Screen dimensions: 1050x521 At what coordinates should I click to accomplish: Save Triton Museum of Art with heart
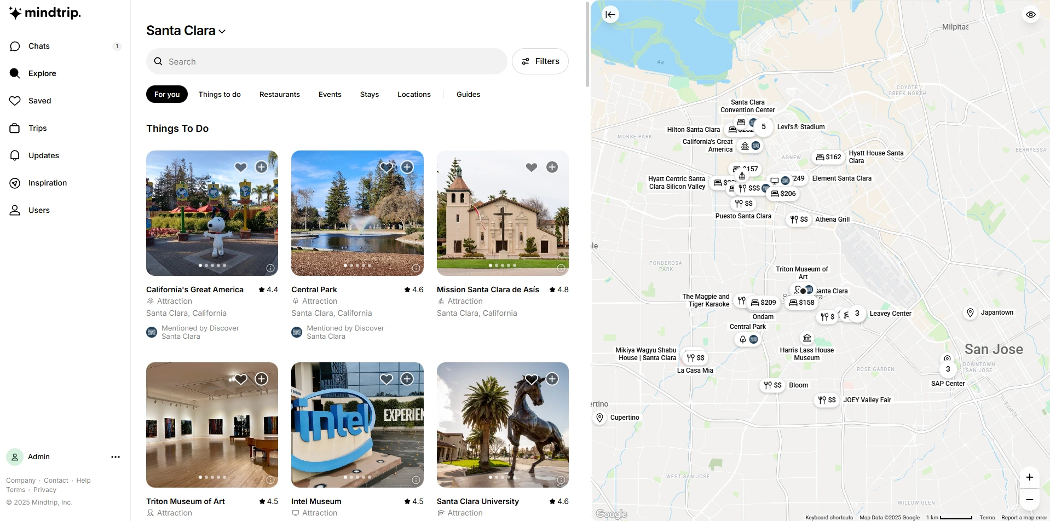[x=241, y=379]
